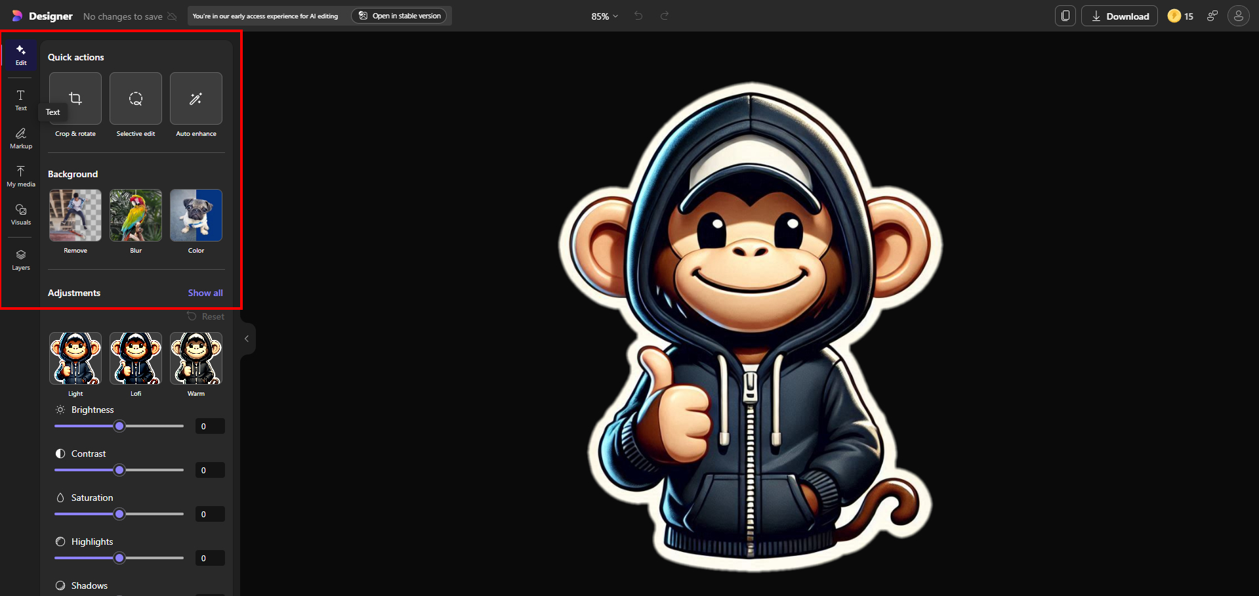This screenshot has height=596, width=1259.
Task: Click the Adjustments section heading
Action: (74, 293)
